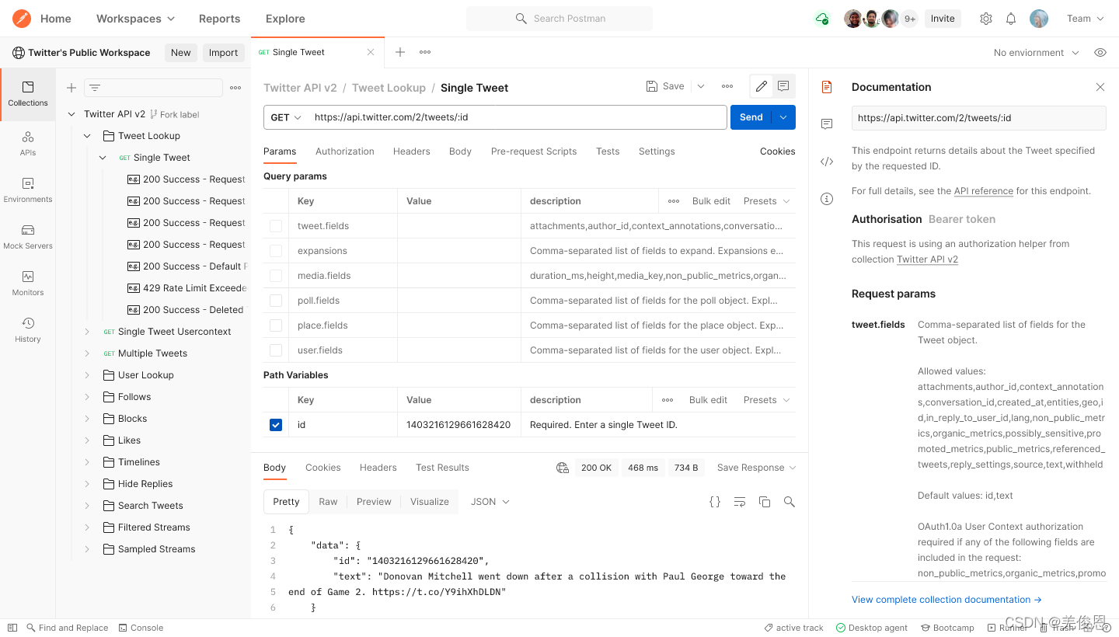Viewport: 1119px width, 637px height.
Task: Open the tab options ellipsis next to new tab
Action: tap(425, 52)
